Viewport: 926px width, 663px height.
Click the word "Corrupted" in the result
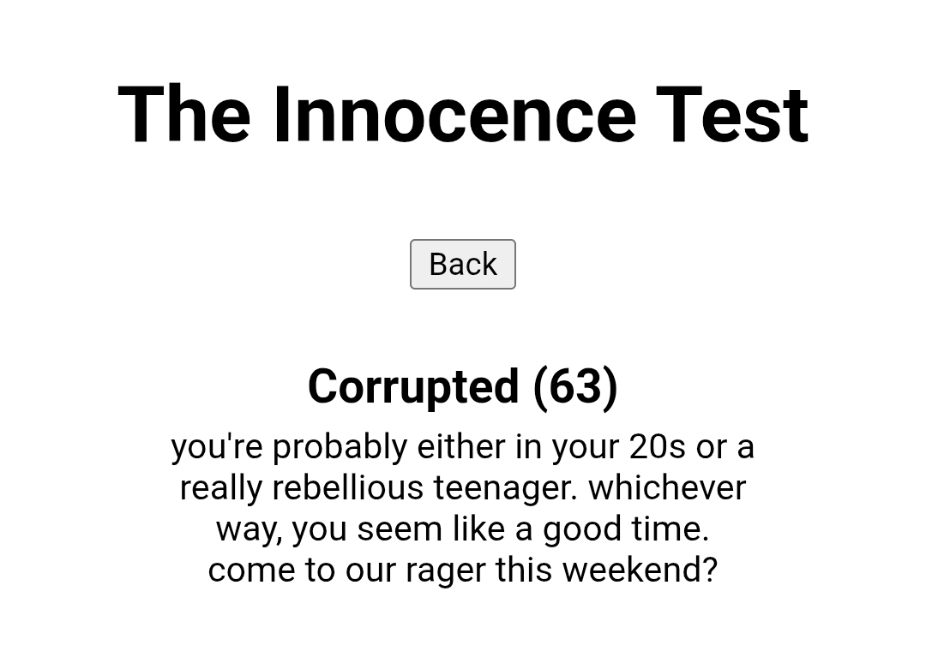point(413,386)
